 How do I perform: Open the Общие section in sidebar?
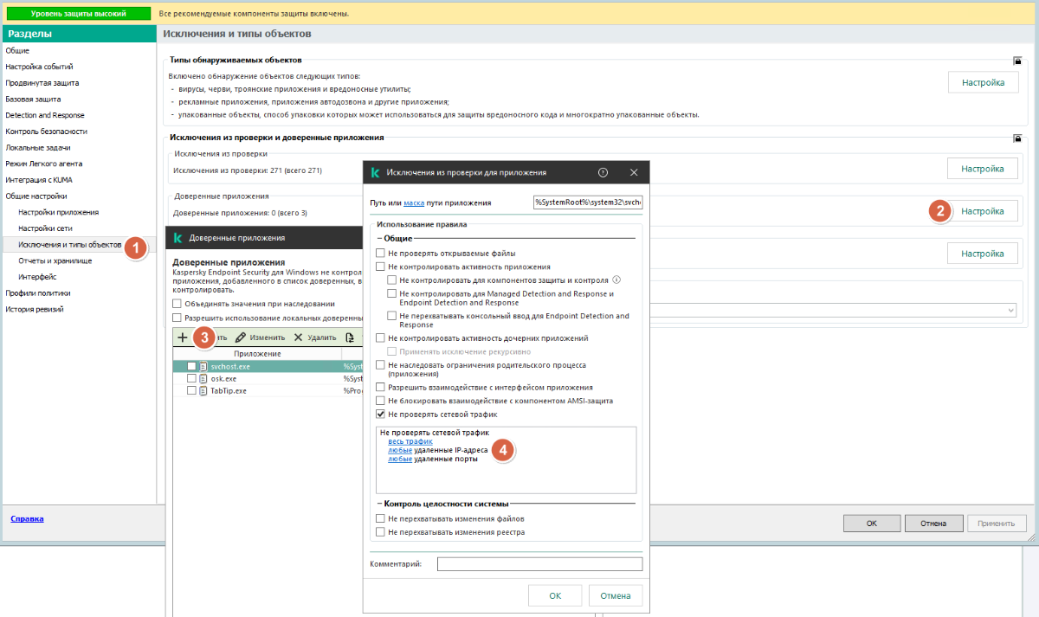coord(17,51)
